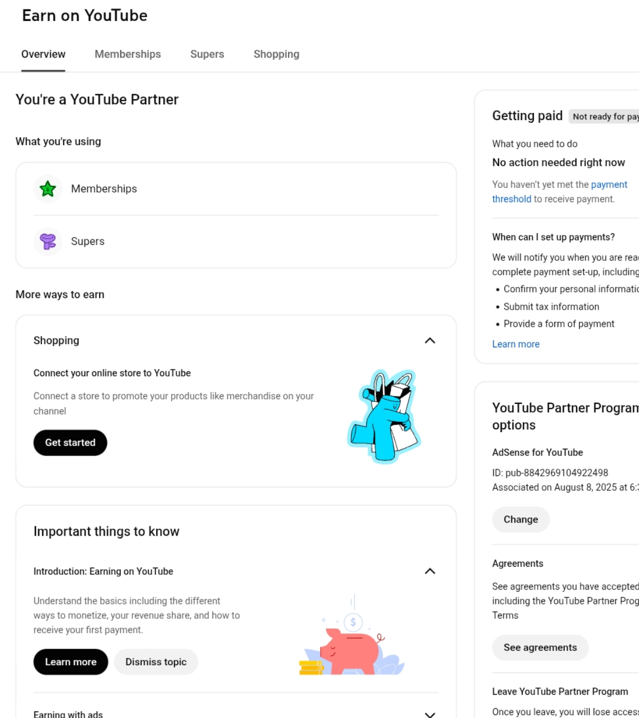Viewport: 639px width, 718px height.
Task: Change the AdSense for YouTube account
Action: pyautogui.click(x=521, y=520)
